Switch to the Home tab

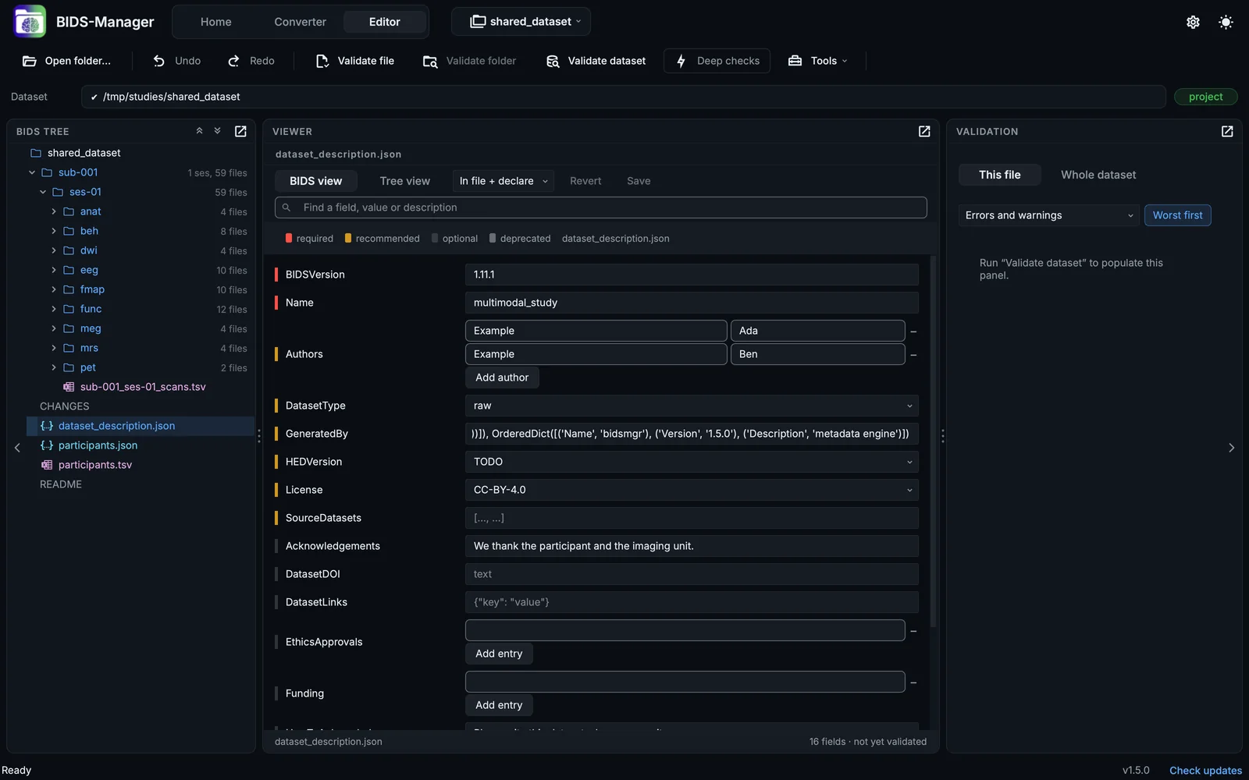(x=215, y=22)
